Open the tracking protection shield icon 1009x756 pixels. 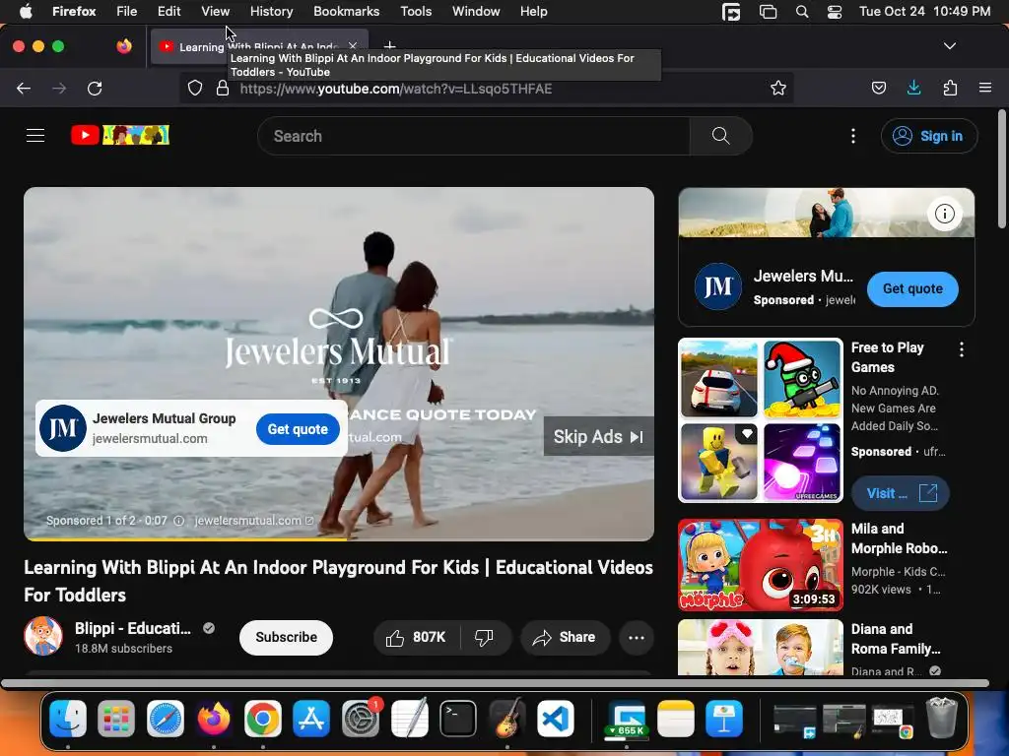[195, 88]
